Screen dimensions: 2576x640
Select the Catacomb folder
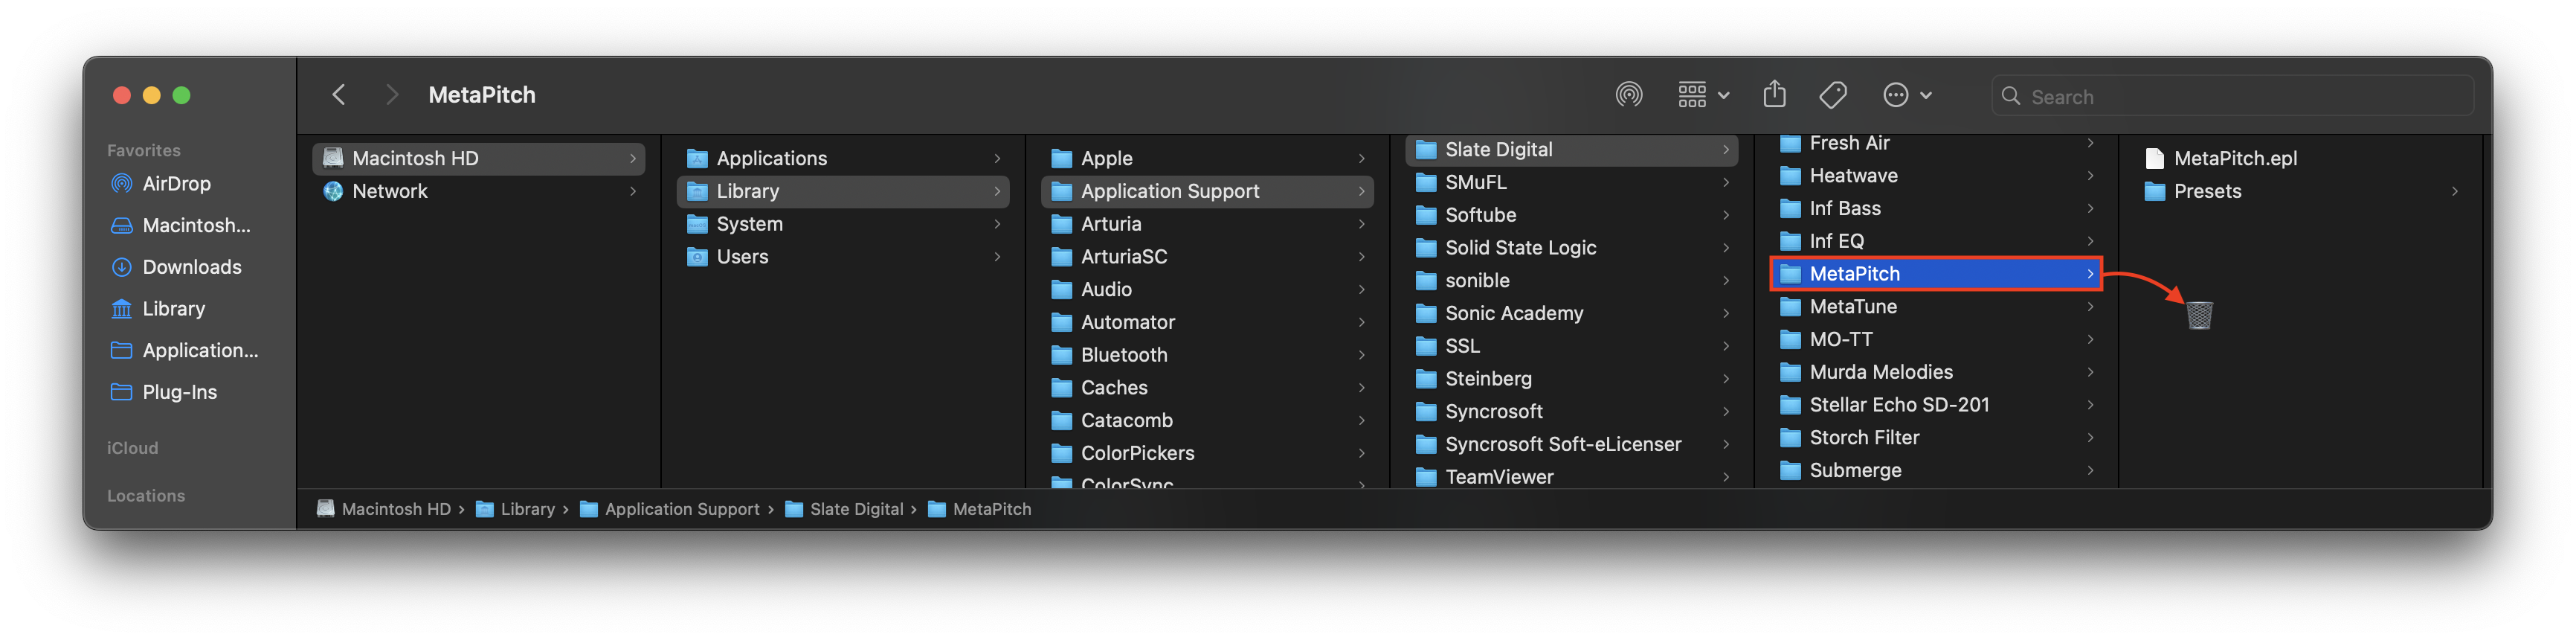[1206, 421]
